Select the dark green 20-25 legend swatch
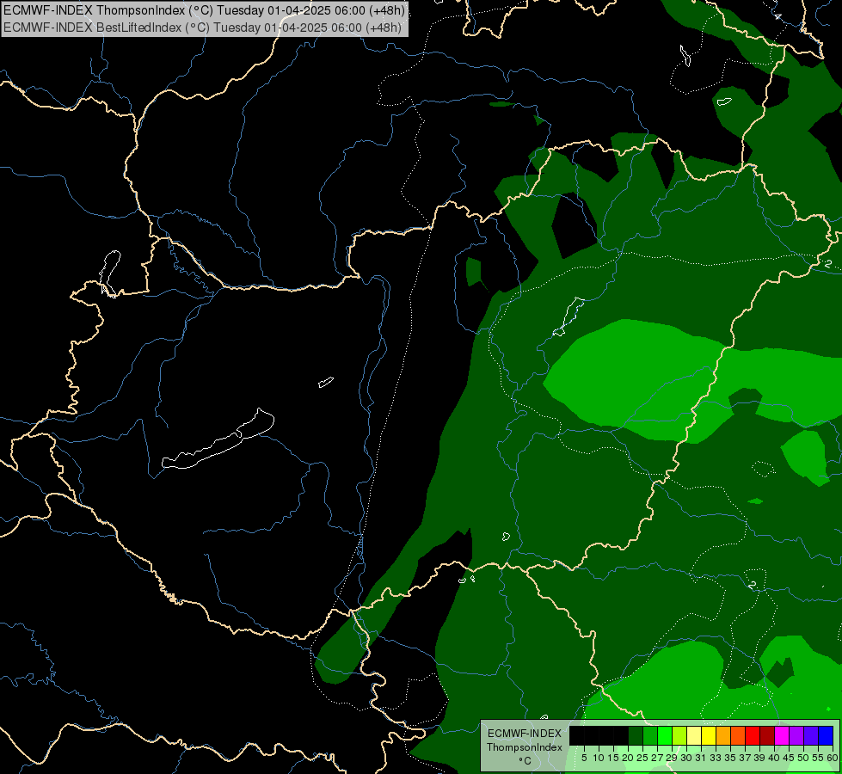842x774 pixels. pyautogui.click(x=636, y=735)
